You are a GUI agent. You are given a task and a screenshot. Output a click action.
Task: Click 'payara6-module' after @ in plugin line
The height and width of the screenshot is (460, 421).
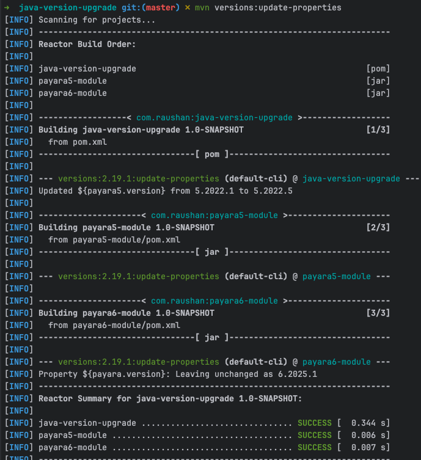pos(337,362)
